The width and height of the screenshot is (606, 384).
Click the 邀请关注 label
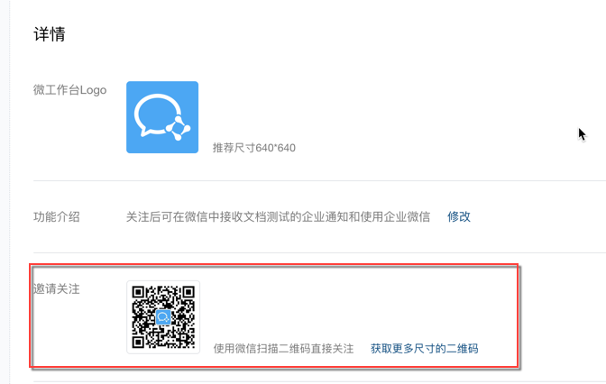(x=57, y=288)
